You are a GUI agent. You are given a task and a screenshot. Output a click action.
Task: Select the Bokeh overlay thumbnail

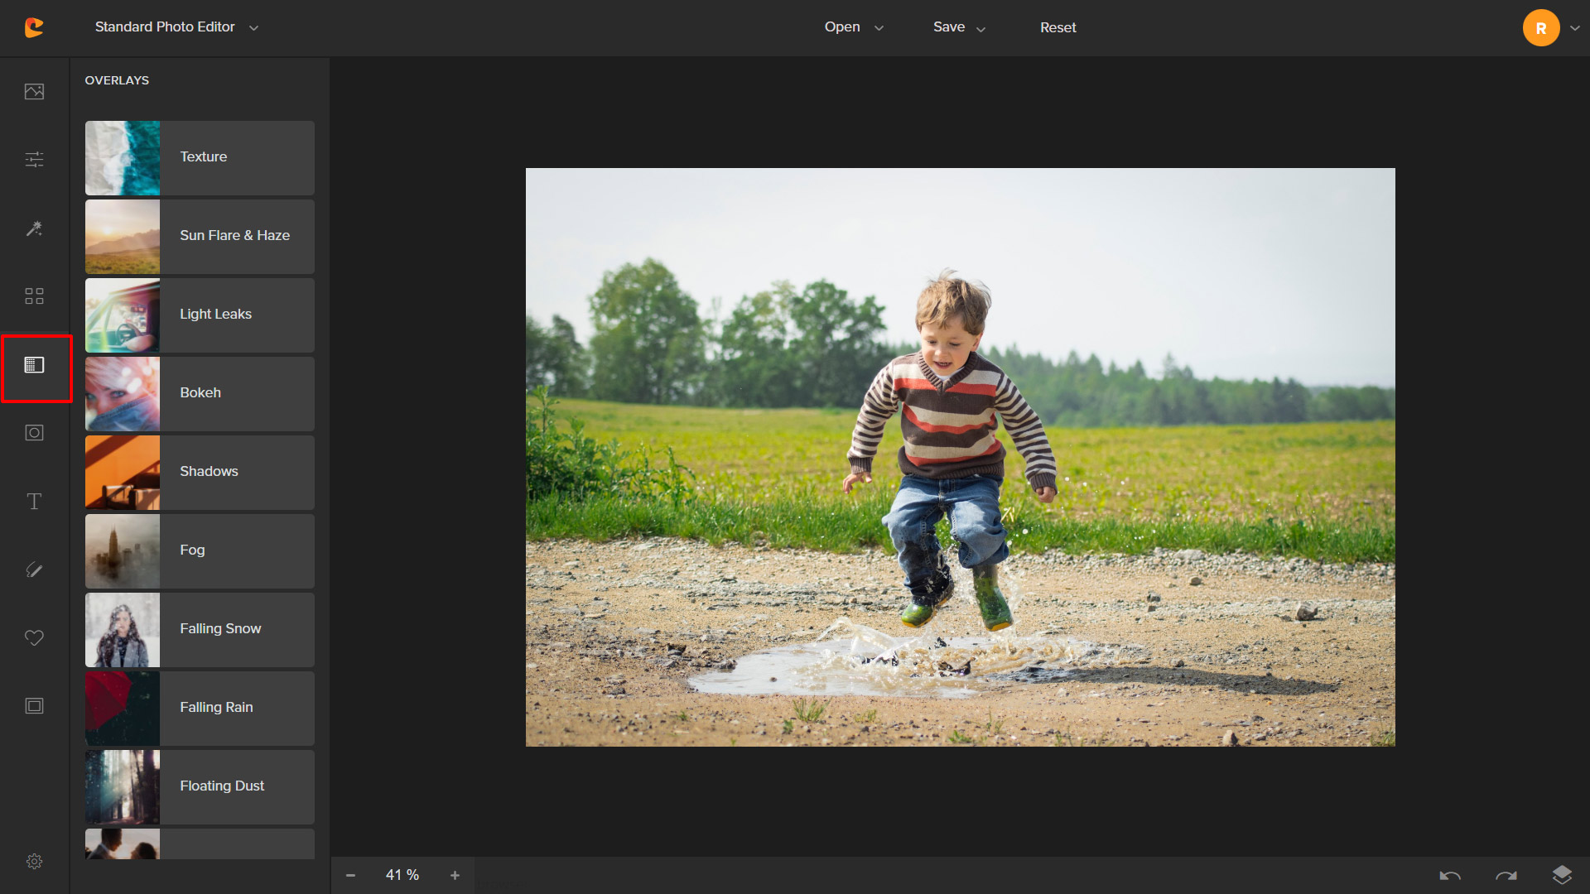(123, 393)
